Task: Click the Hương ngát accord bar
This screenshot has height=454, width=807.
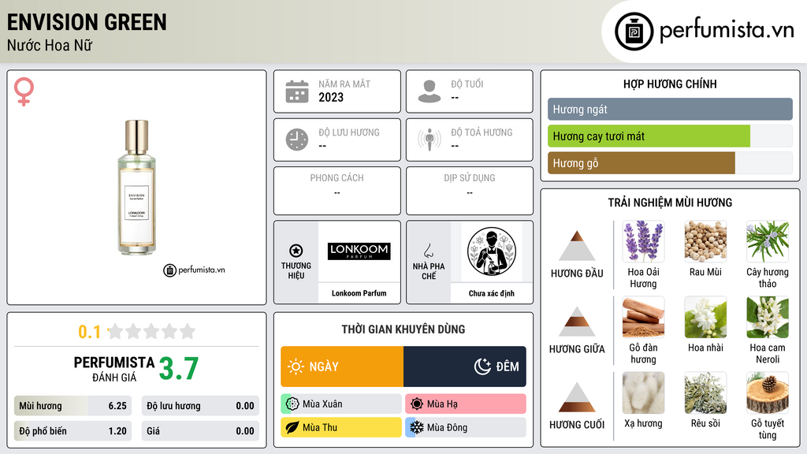Action: [670, 109]
